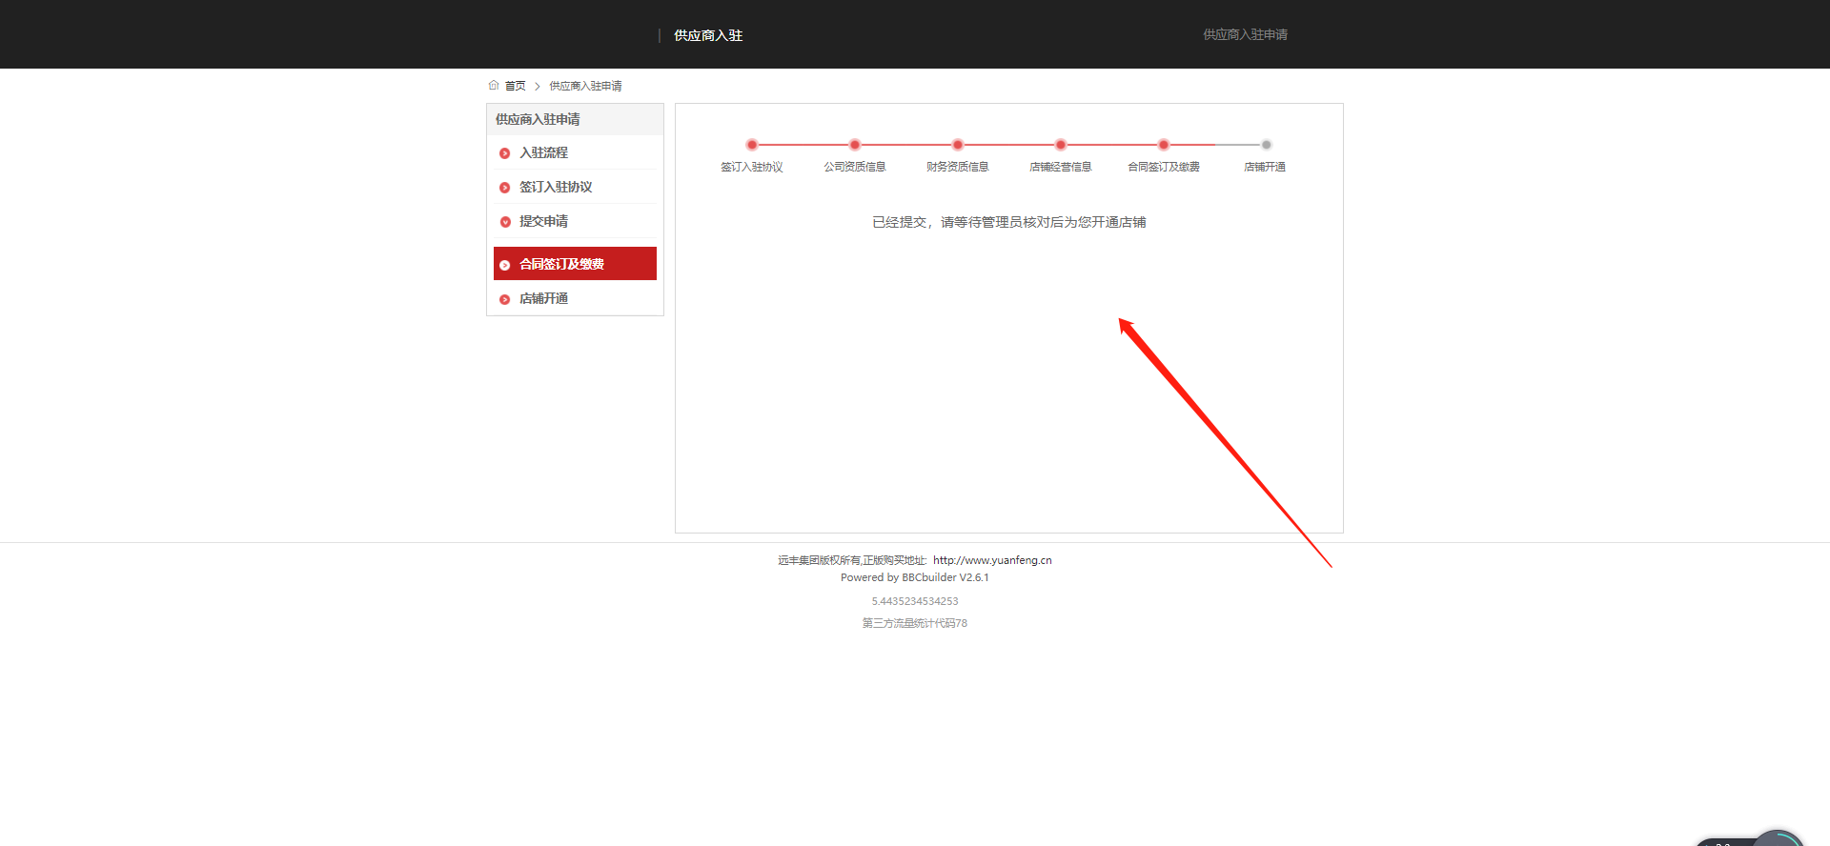Click the red bullet icon beside 入驻流程
Image resolution: width=1830 pixels, height=846 pixels.
tap(505, 153)
